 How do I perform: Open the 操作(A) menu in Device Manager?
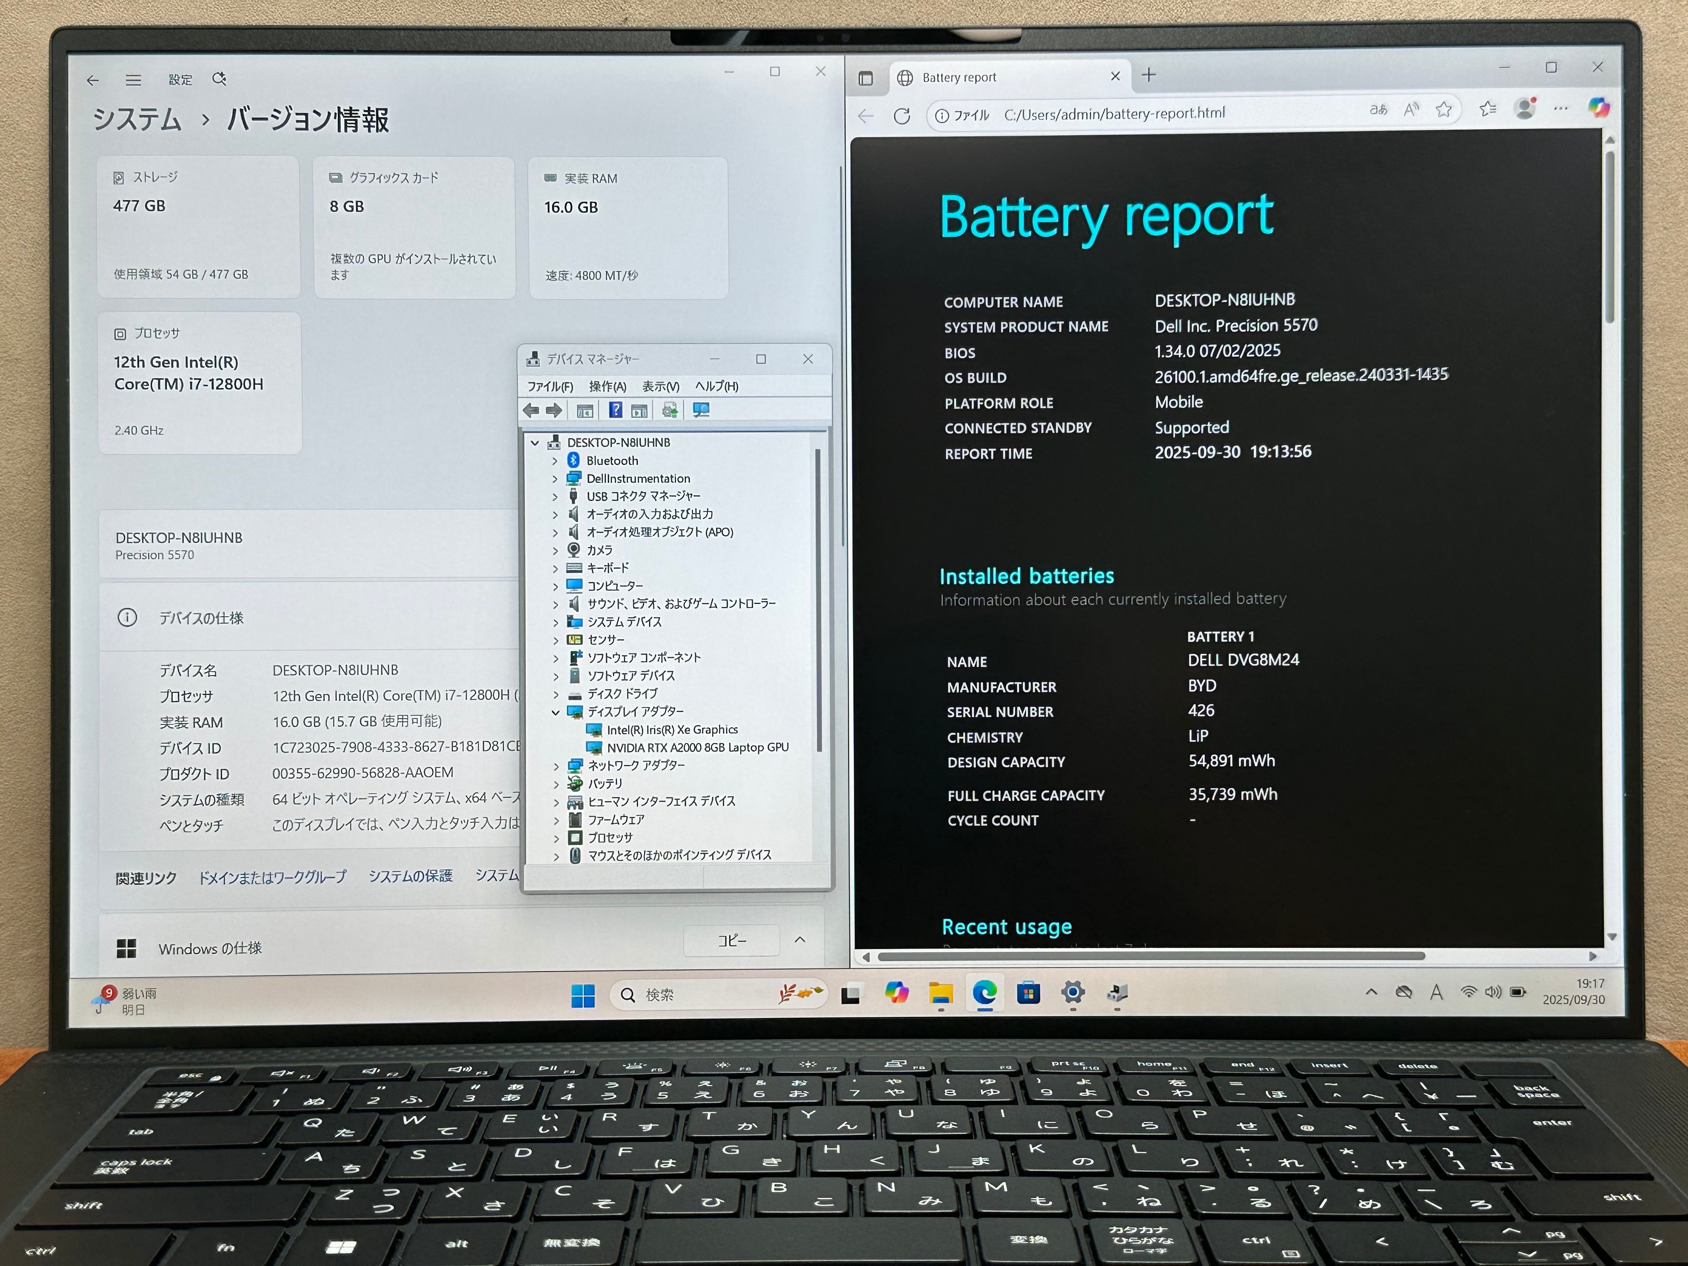tap(607, 387)
